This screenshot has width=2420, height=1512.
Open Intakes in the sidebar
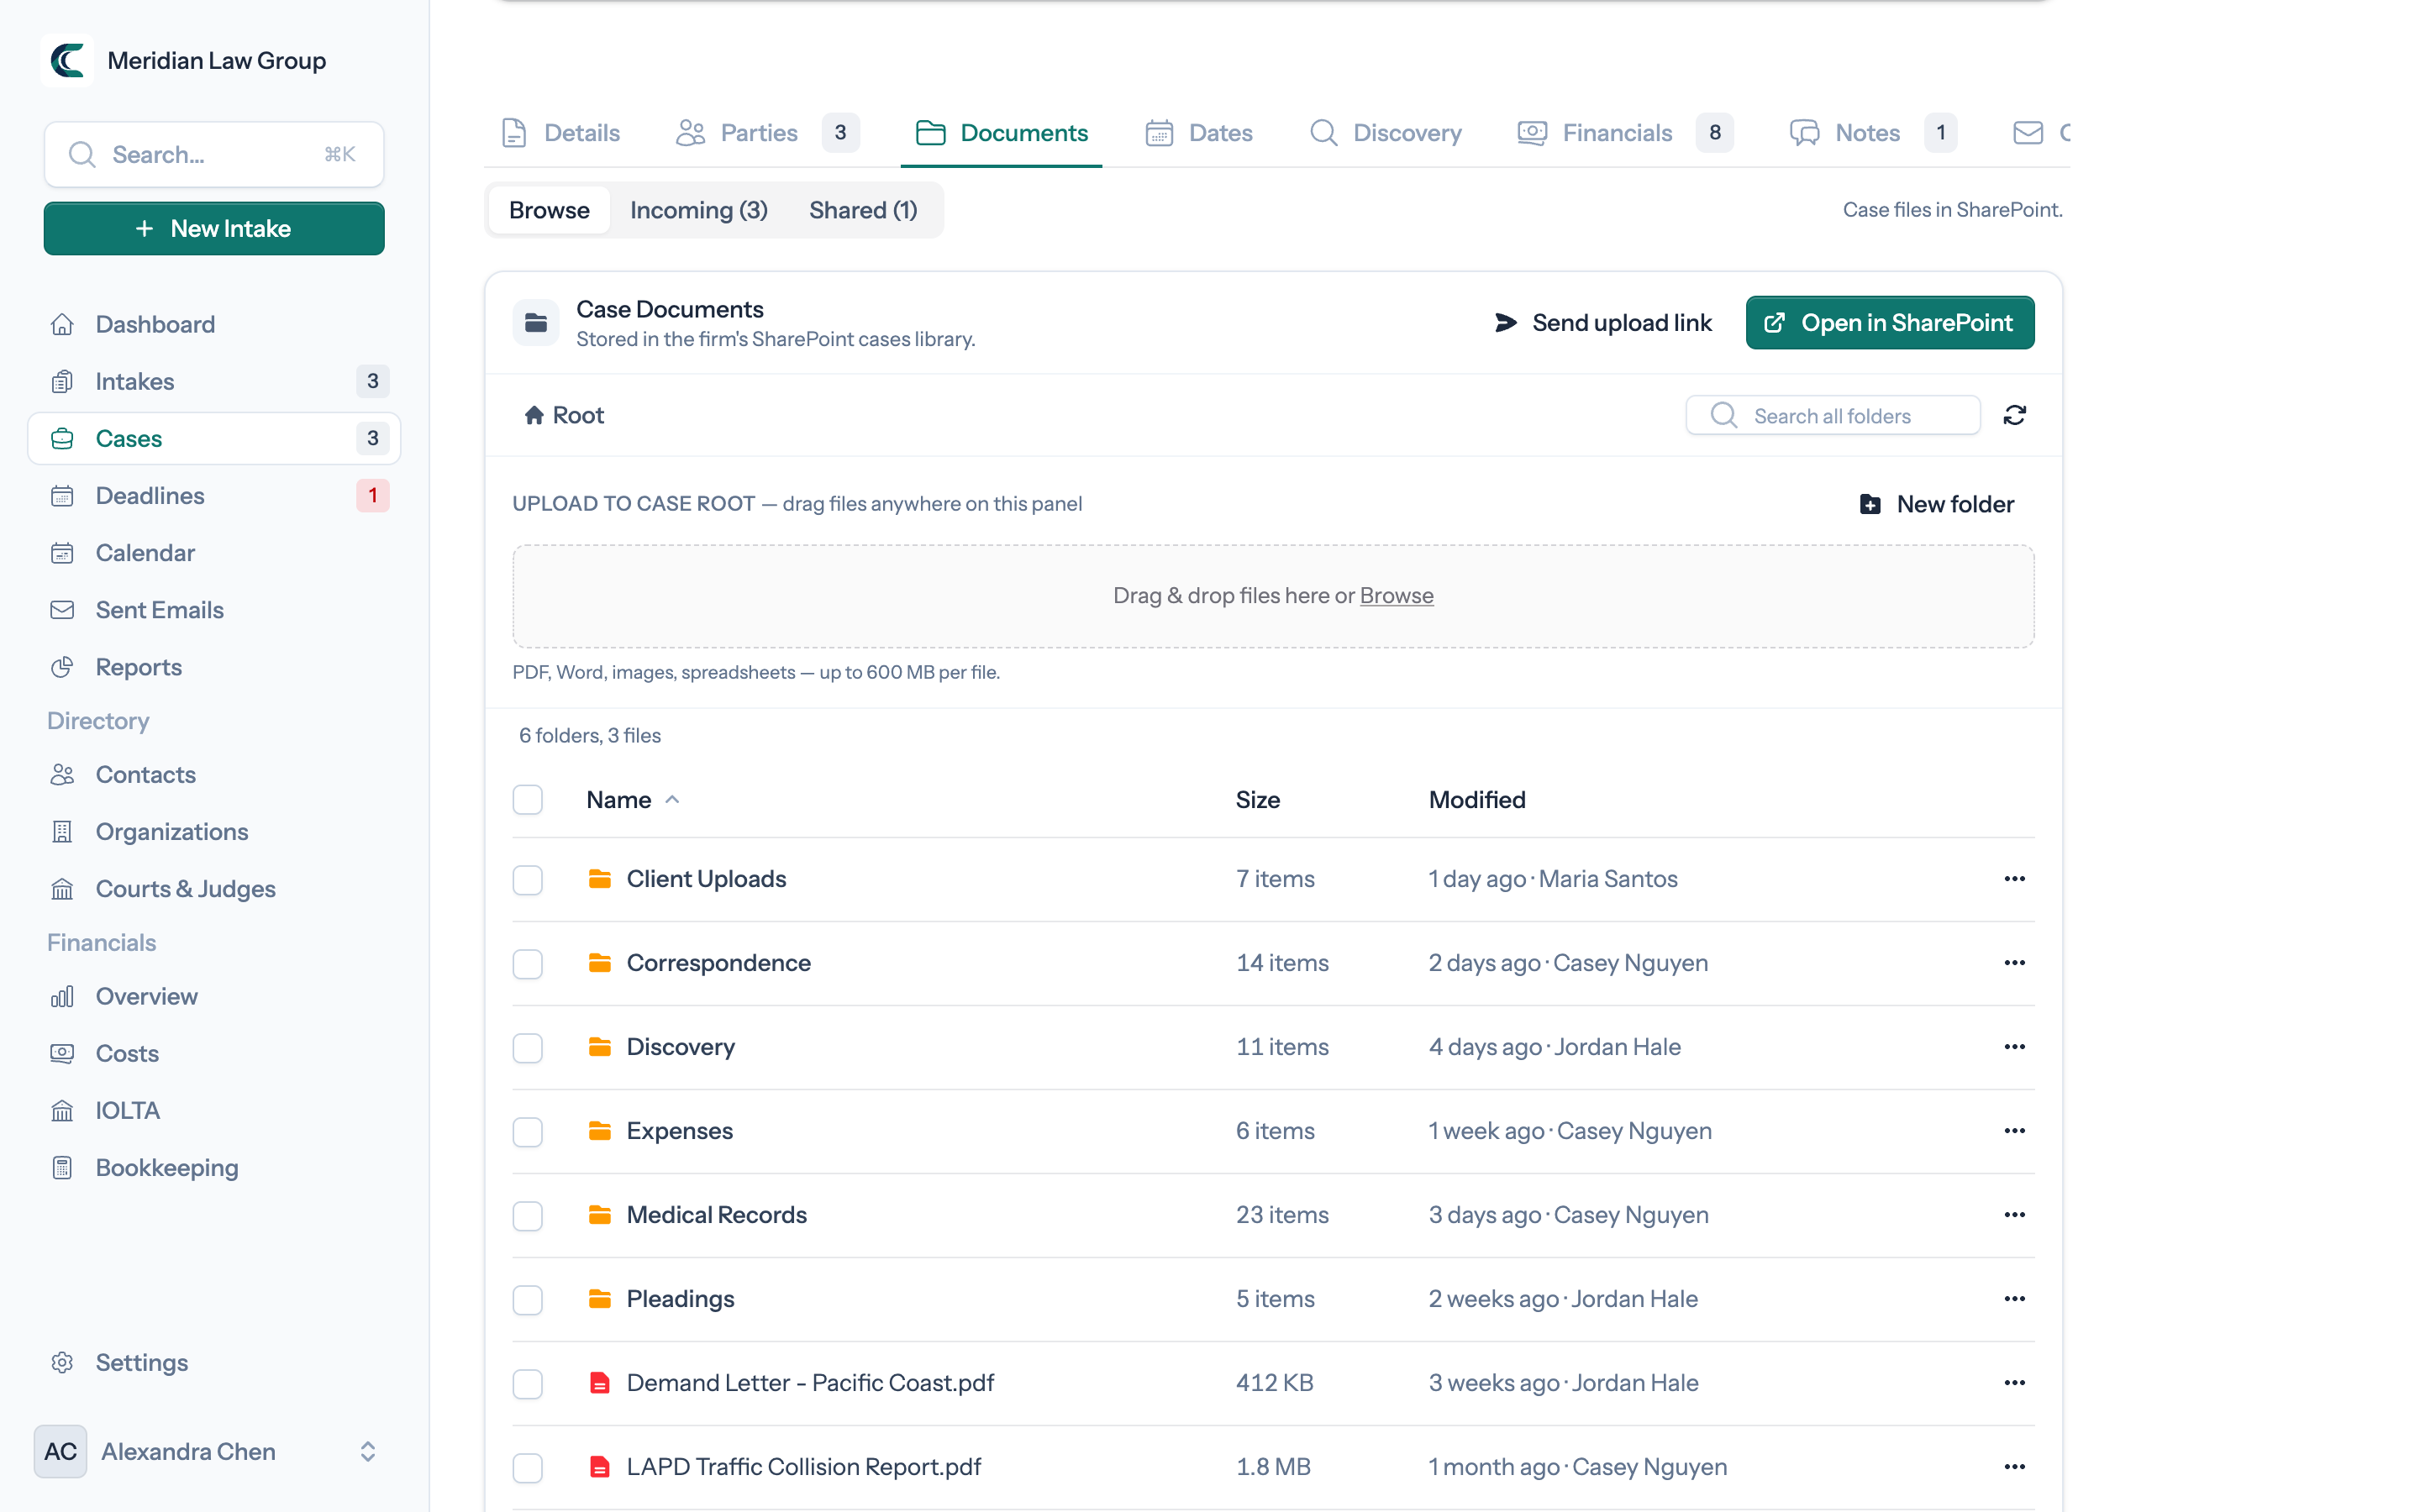tap(214, 381)
